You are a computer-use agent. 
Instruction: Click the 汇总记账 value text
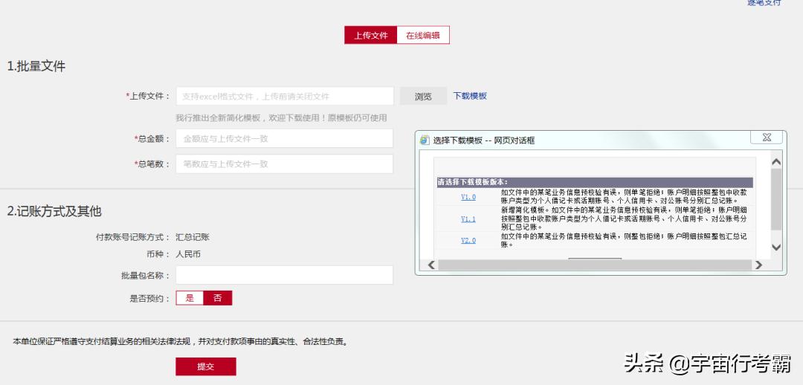[193, 237]
